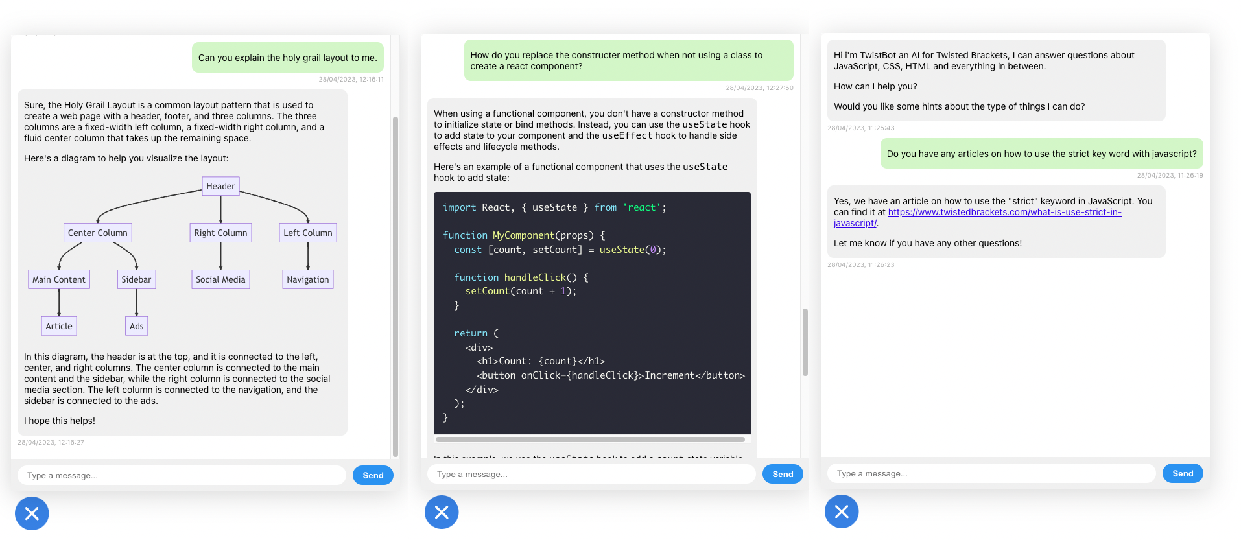Focus message input in React constructor chat
The image size is (1241, 540).
591,474
